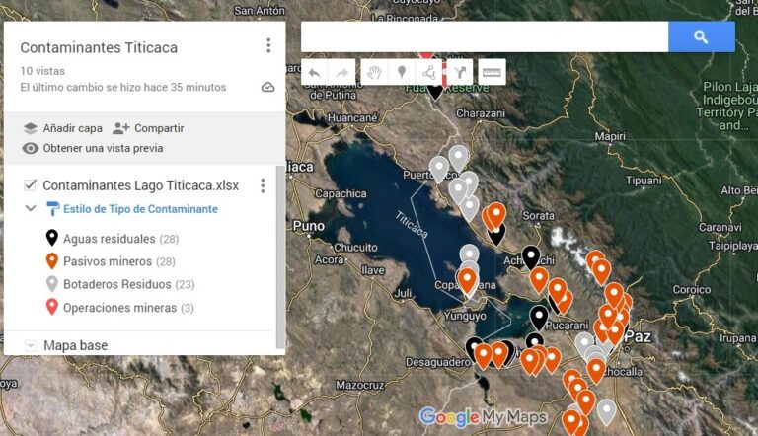
Task: Select the hand pan tool
Action: (x=373, y=72)
